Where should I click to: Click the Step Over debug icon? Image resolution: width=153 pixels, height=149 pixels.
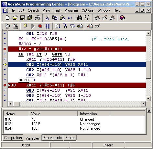coord(72,26)
